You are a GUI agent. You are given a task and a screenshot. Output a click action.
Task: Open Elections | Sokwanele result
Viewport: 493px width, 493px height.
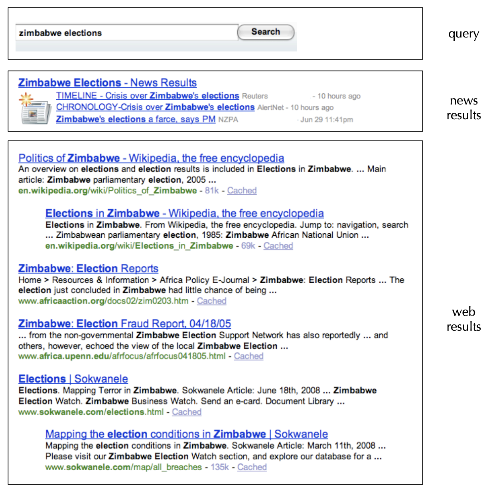(x=73, y=379)
